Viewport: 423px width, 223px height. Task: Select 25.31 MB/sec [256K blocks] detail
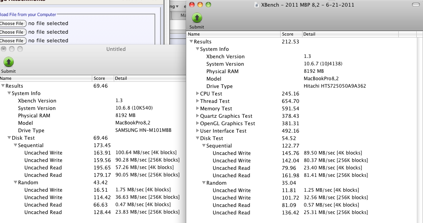(335, 212)
